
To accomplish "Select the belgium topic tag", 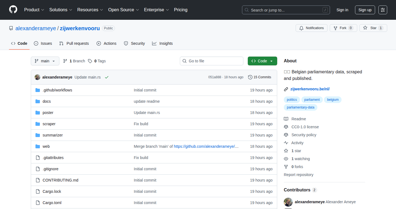I will 333,100.
